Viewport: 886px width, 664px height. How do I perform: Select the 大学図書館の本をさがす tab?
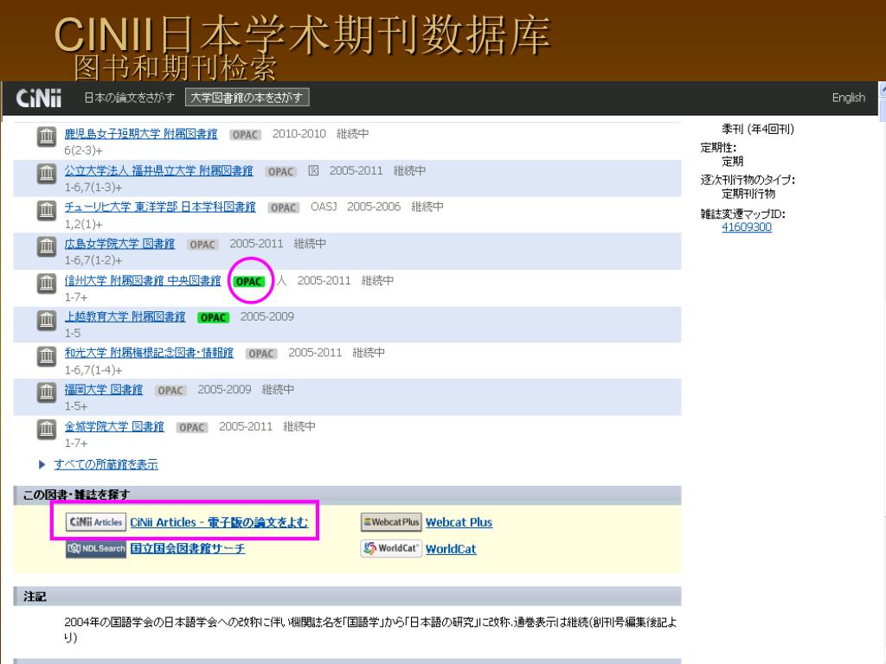click(247, 98)
